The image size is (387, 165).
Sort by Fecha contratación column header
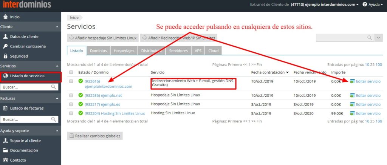point(270,72)
